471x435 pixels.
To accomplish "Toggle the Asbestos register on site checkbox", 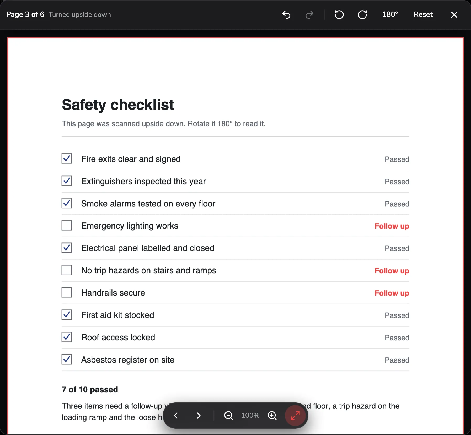I will [67, 359].
